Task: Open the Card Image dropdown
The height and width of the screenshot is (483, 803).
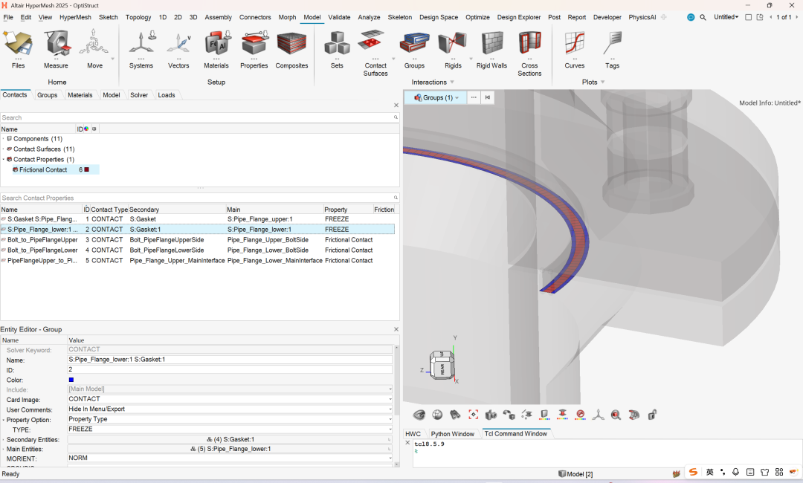Action: tap(390, 399)
